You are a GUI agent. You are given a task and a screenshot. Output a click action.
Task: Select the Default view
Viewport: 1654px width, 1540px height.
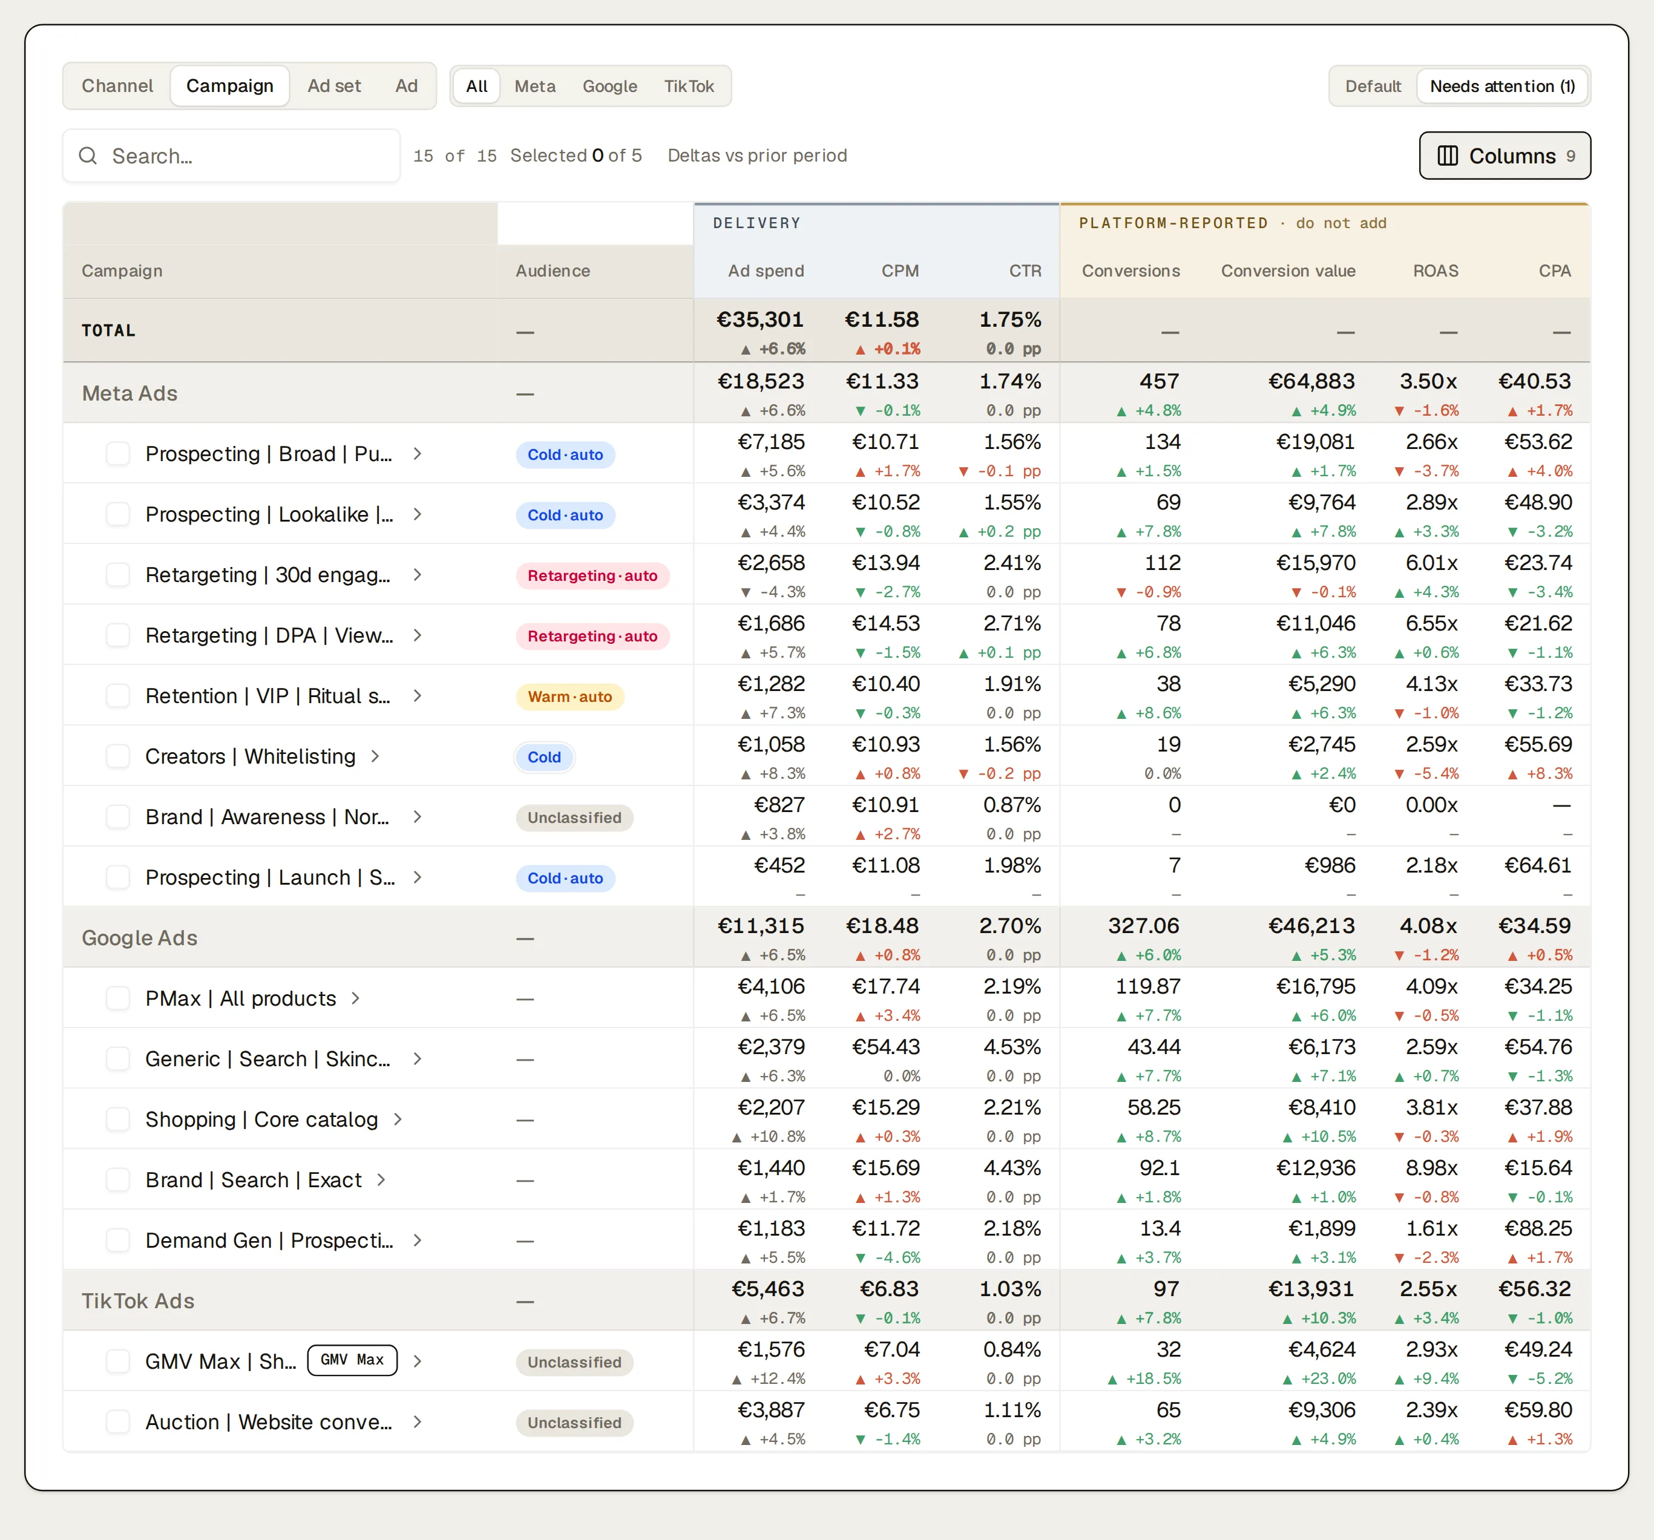[x=1373, y=86]
